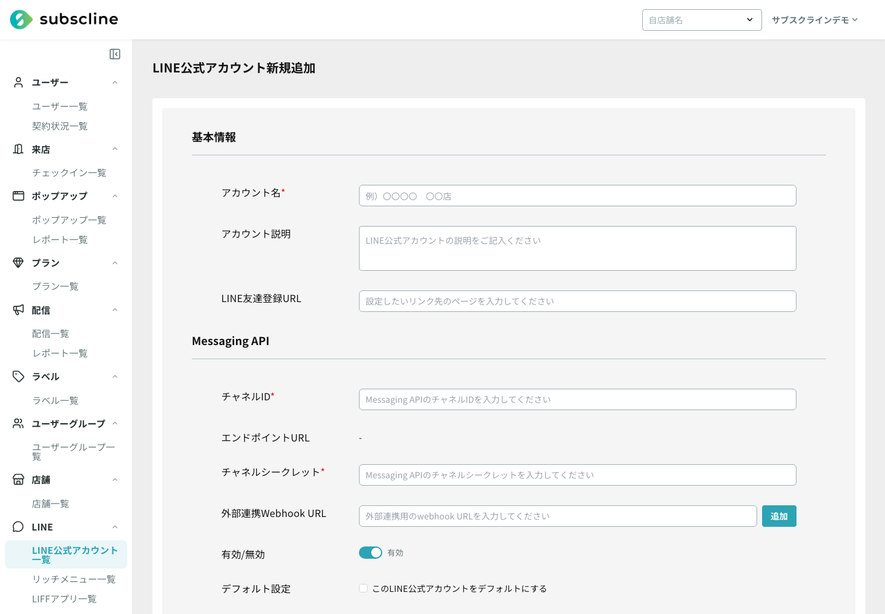Focus the LINE友達登録URL input field
Screen dimensions: 885x614
(x=578, y=301)
